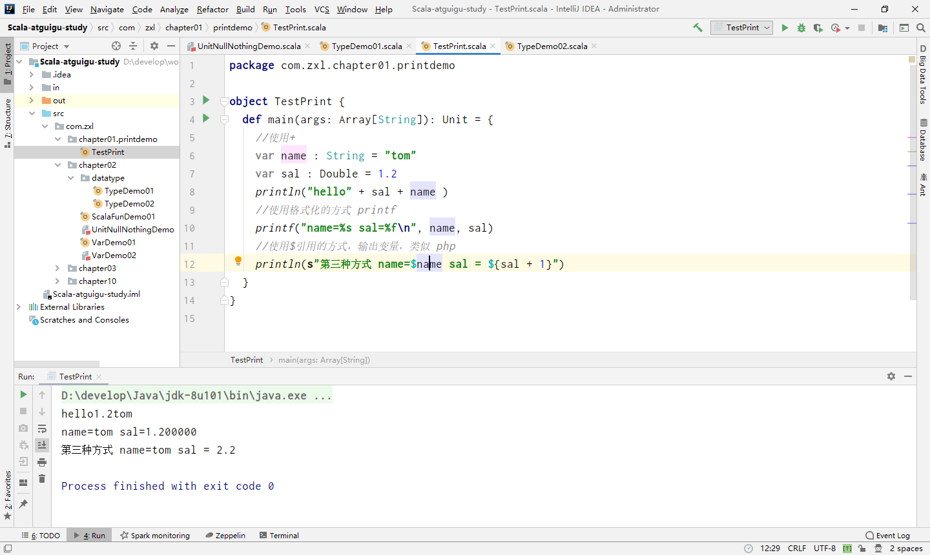Open the profiler options dropdown arrow

[x=847, y=28]
